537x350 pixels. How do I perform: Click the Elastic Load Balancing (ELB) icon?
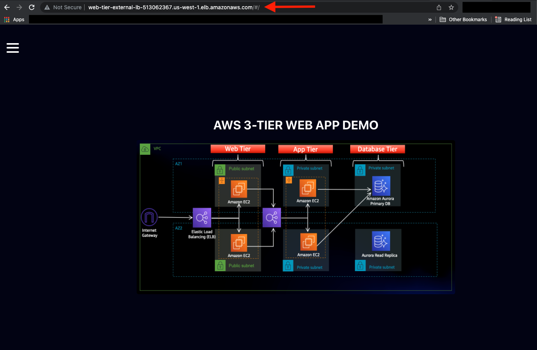pyautogui.click(x=202, y=218)
